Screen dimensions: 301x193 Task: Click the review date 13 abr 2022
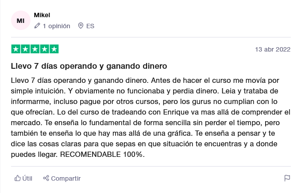point(273,49)
